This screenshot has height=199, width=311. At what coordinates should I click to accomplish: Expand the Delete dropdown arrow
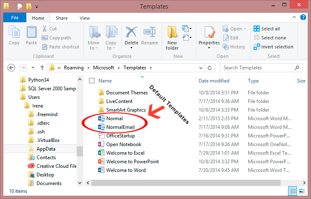pyautogui.click(x=131, y=48)
